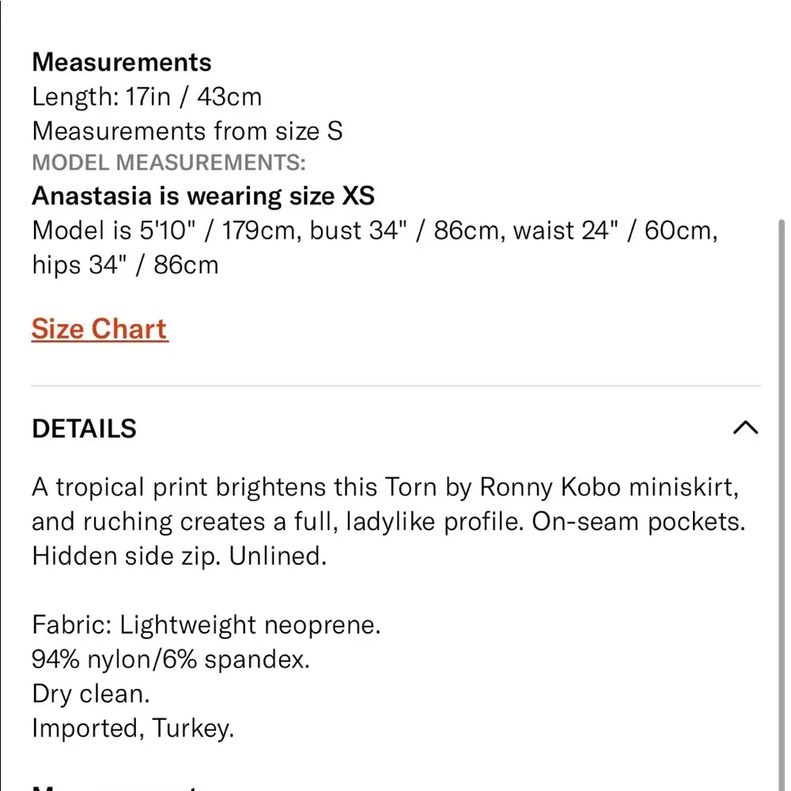Image resolution: width=791 pixels, height=791 pixels.
Task: Select the Length measurement text
Action: pyautogui.click(x=146, y=97)
